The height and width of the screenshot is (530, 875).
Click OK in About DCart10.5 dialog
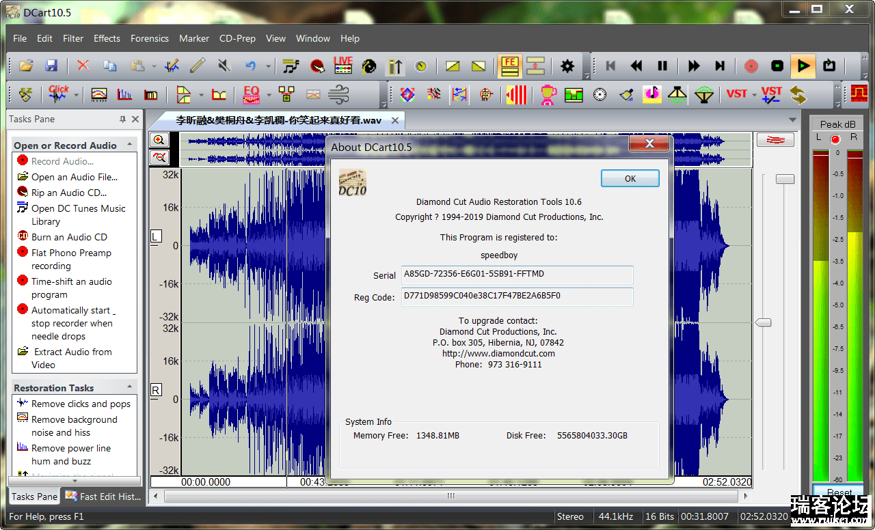click(630, 178)
